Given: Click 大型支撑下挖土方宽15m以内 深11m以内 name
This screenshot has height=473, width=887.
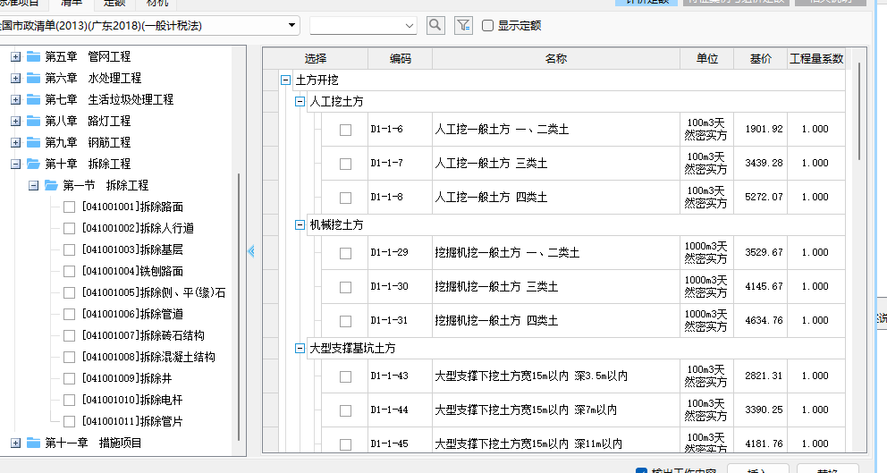Looking at the screenshot, I should point(528,444).
